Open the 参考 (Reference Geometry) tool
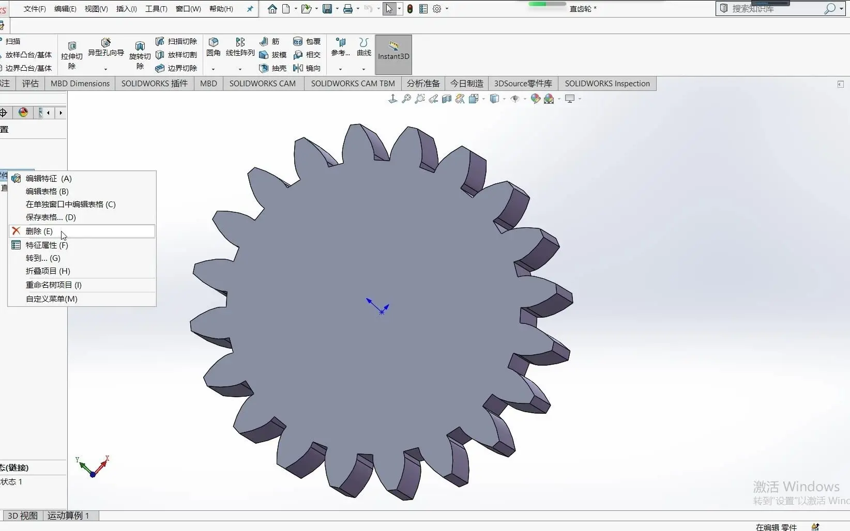 click(x=341, y=47)
